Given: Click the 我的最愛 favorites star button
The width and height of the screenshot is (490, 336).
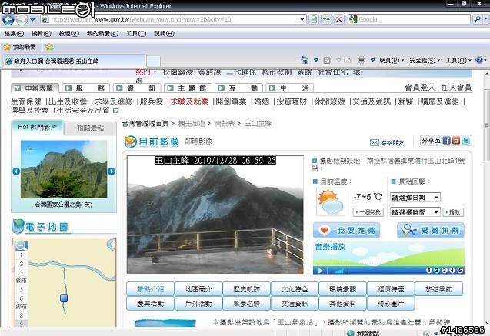Looking at the screenshot, I should point(20,47).
